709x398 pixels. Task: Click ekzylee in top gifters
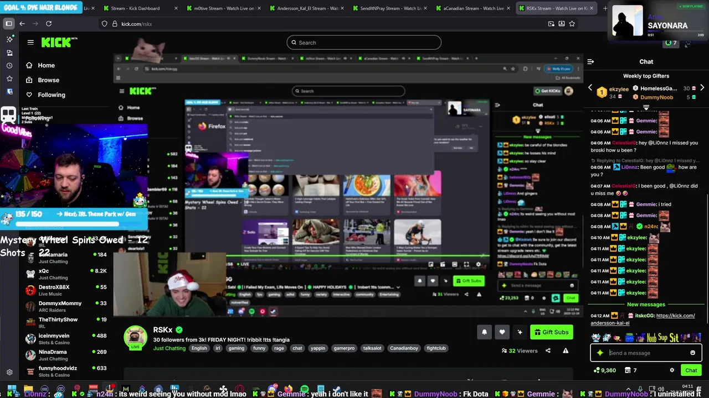click(x=619, y=88)
